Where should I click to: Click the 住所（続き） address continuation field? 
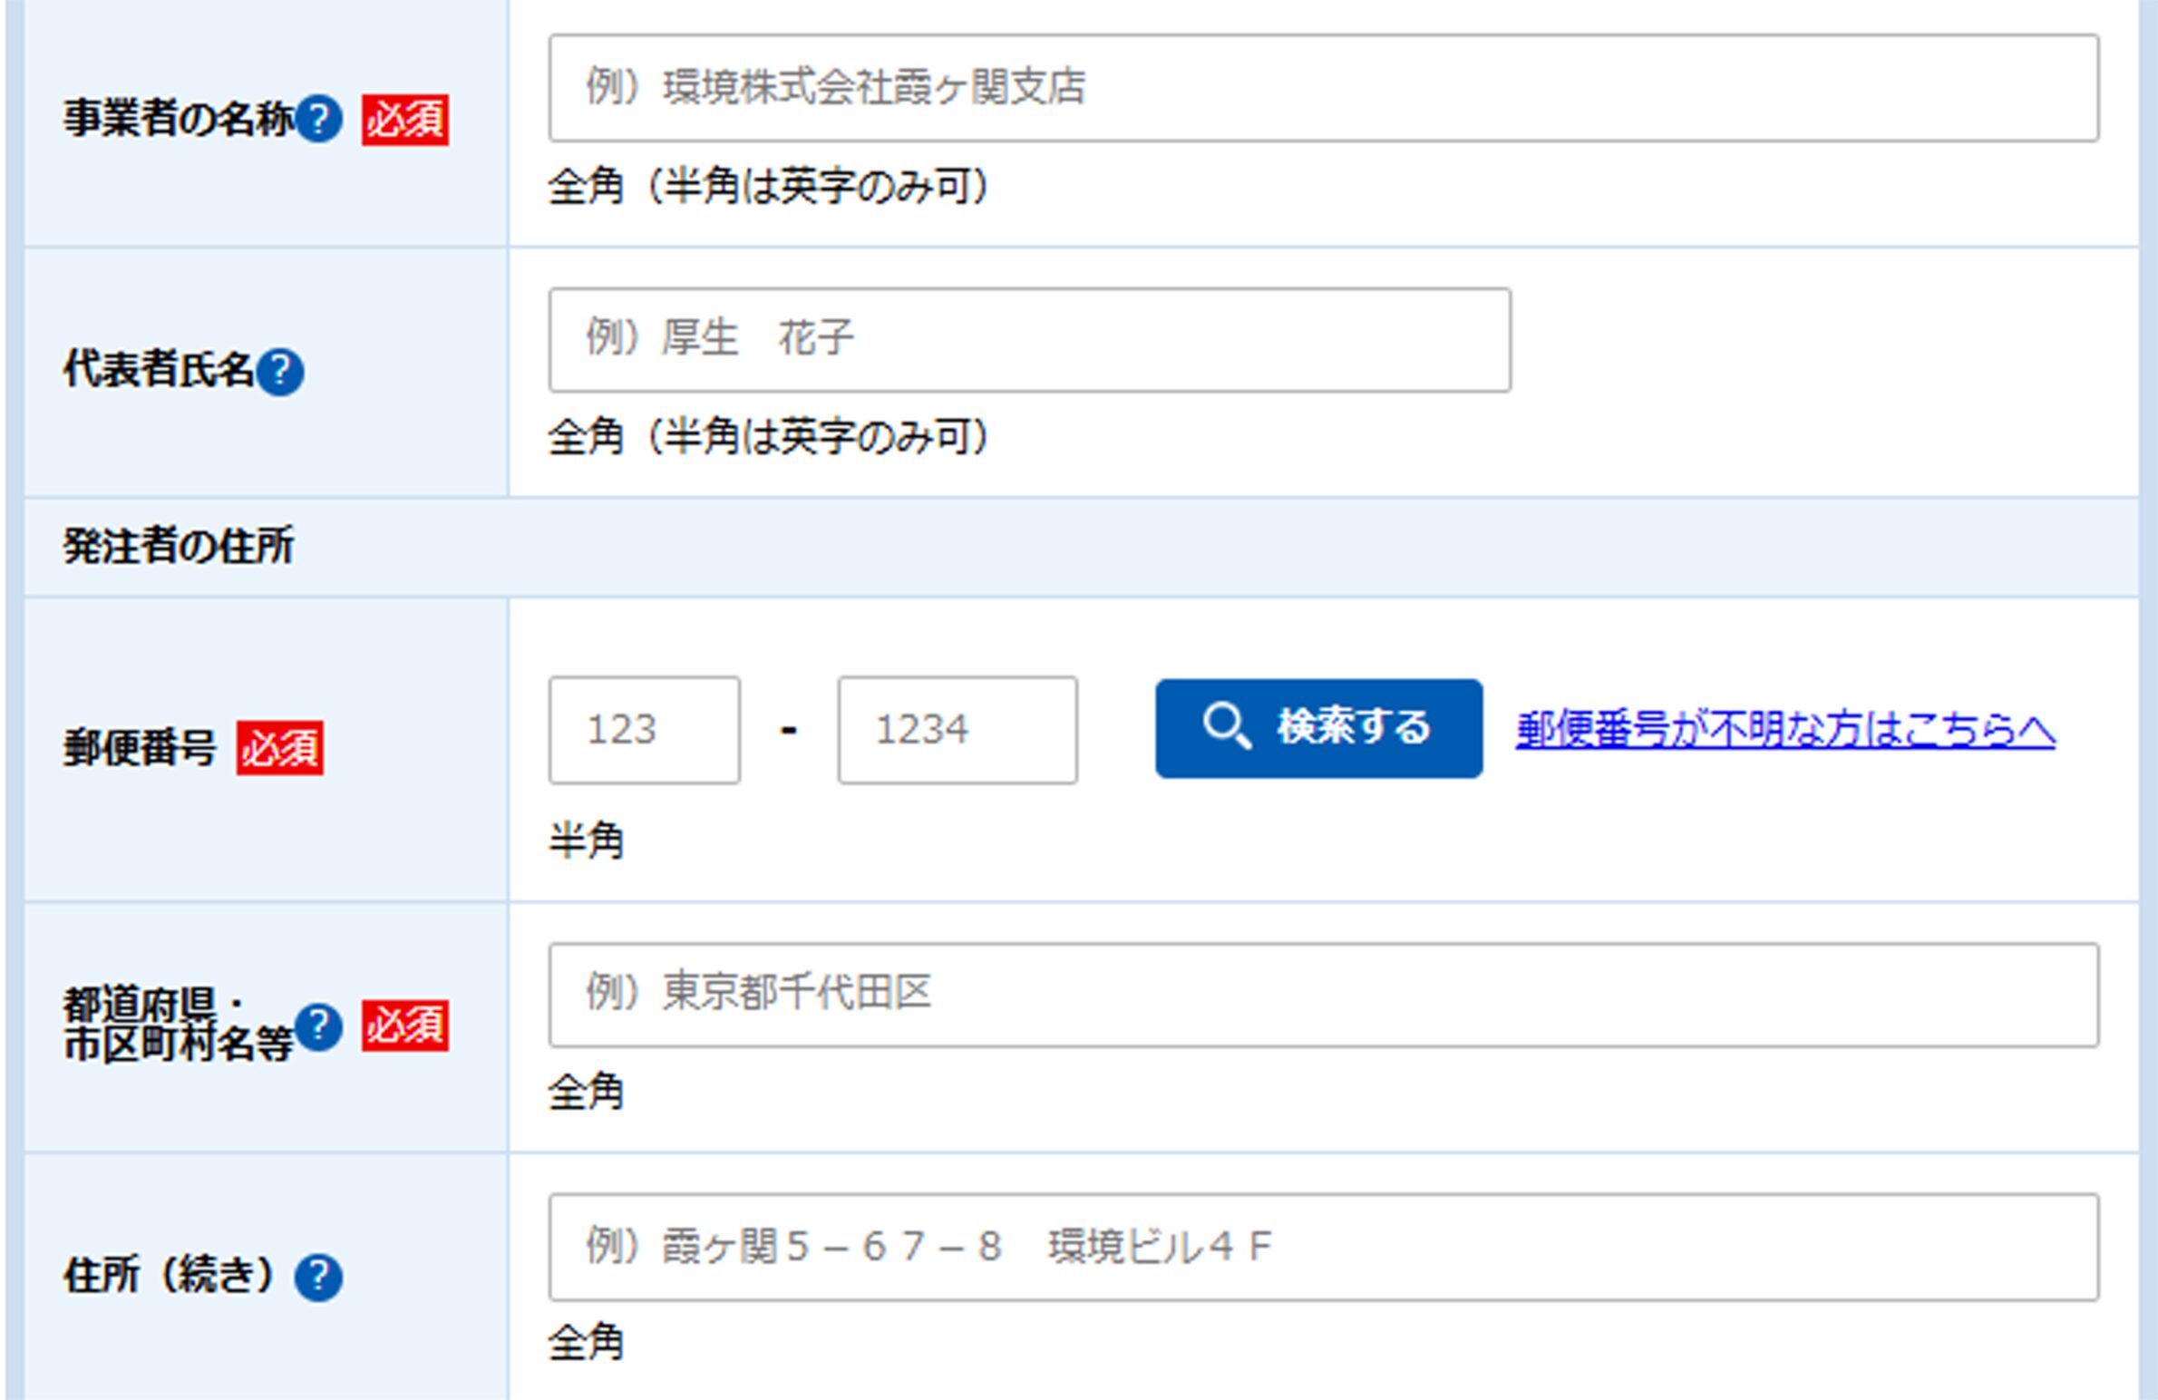tap(1323, 1247)
